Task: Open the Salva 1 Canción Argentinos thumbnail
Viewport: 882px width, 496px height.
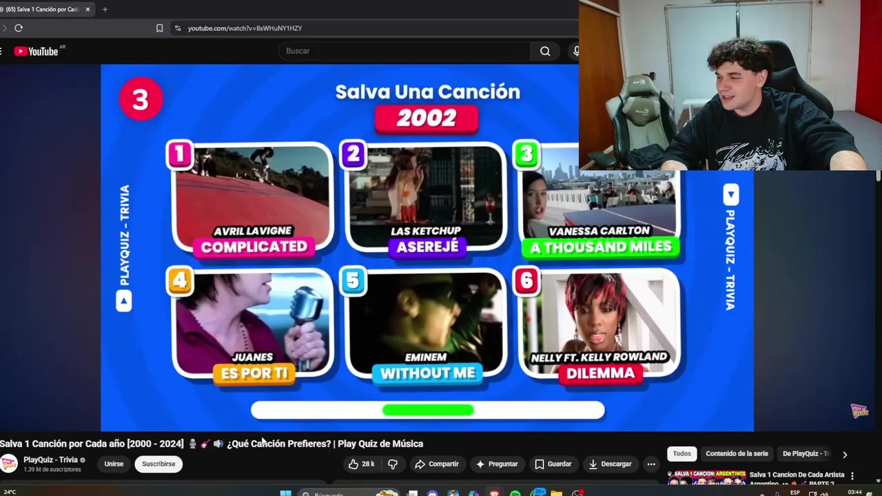Action: coord(707,478)
